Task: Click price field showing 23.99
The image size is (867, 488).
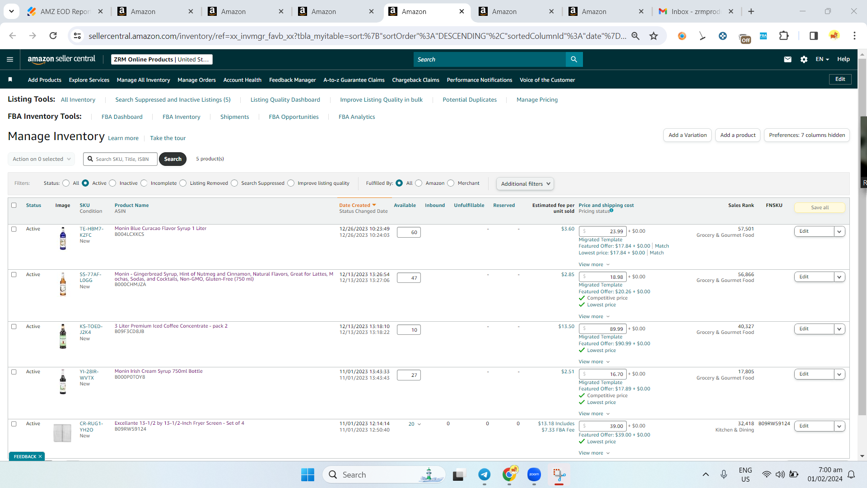Action: coord(603,231)
